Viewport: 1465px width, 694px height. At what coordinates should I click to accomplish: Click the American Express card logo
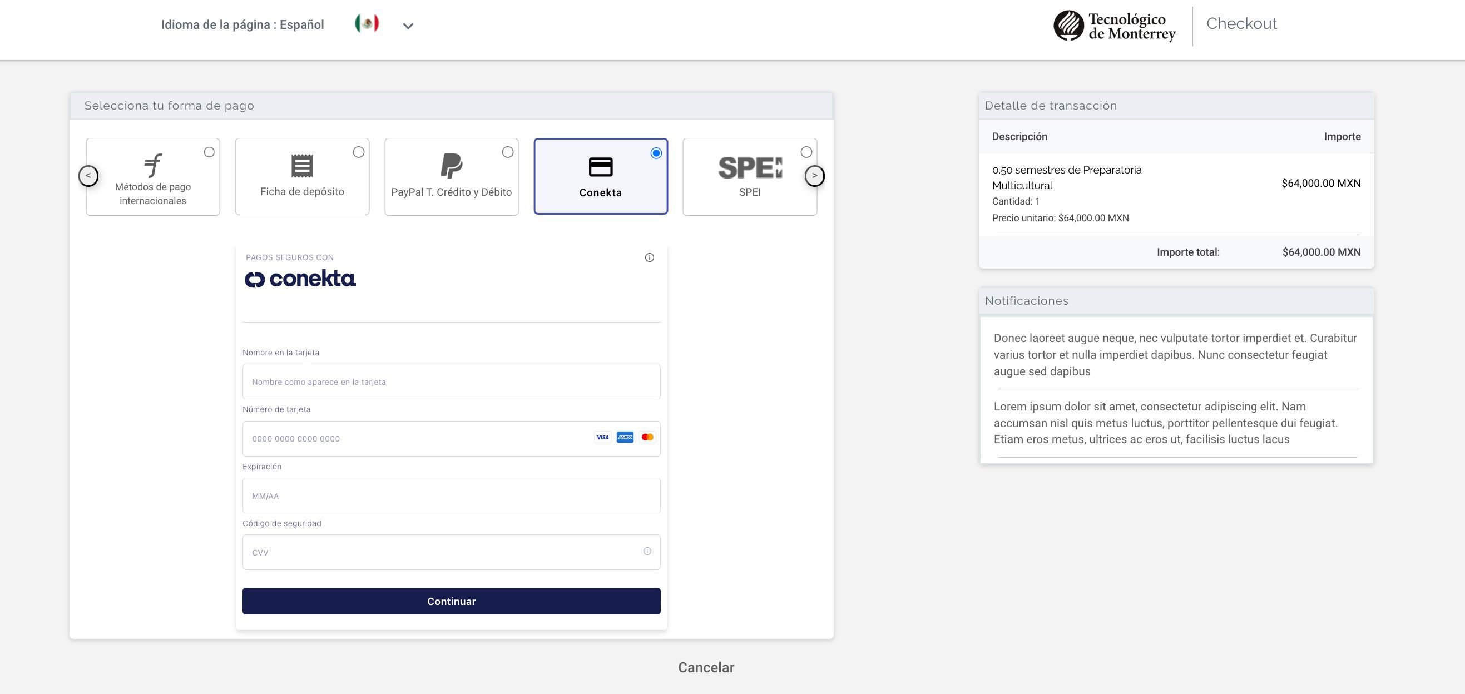click(x=625, y=437)
